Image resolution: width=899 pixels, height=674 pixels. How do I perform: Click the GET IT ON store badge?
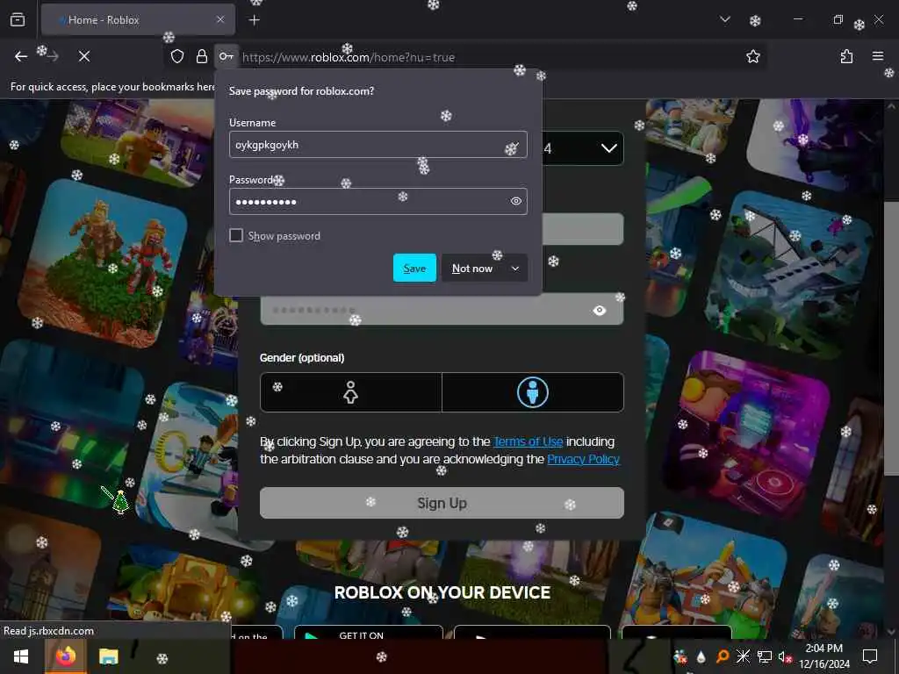(369, 634)
